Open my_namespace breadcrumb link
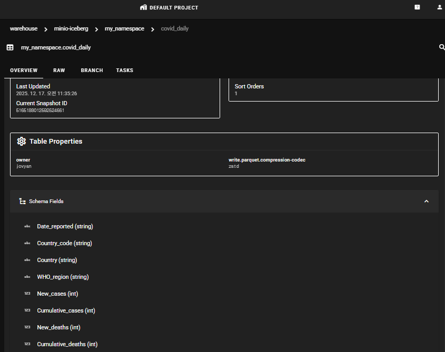Image resolution: width=445 pixels, height=352 pixels. coord(124,28)
